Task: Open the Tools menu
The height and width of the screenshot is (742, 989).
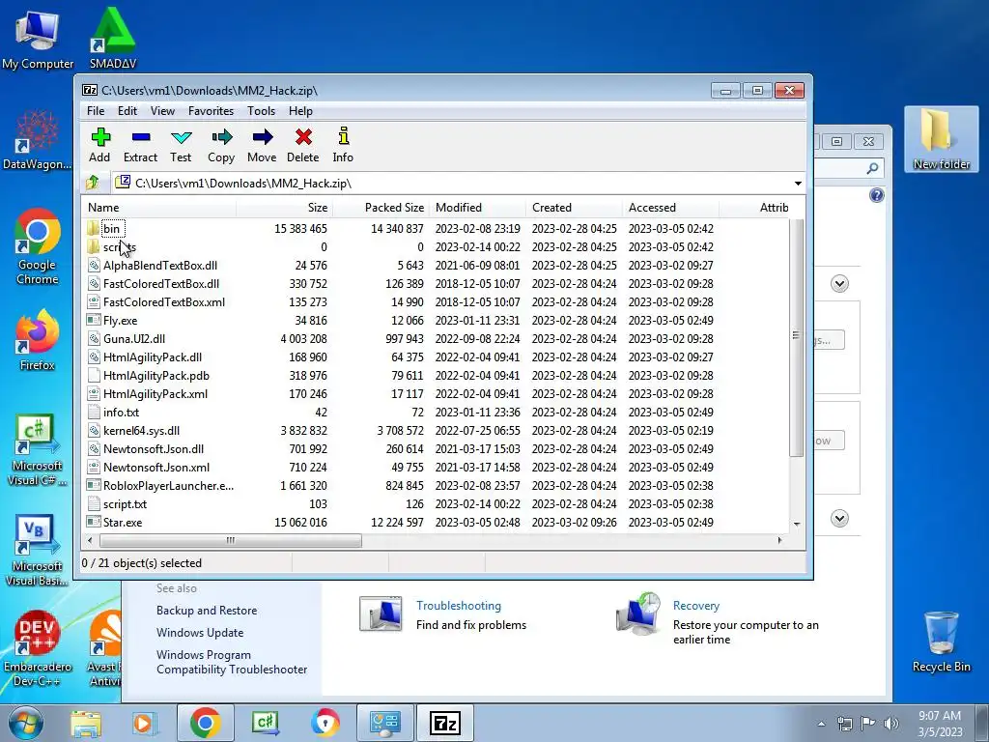Action: 261,111
